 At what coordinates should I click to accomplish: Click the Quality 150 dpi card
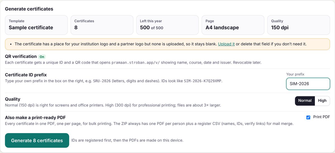pyautogui.click(x=298, y=25)
